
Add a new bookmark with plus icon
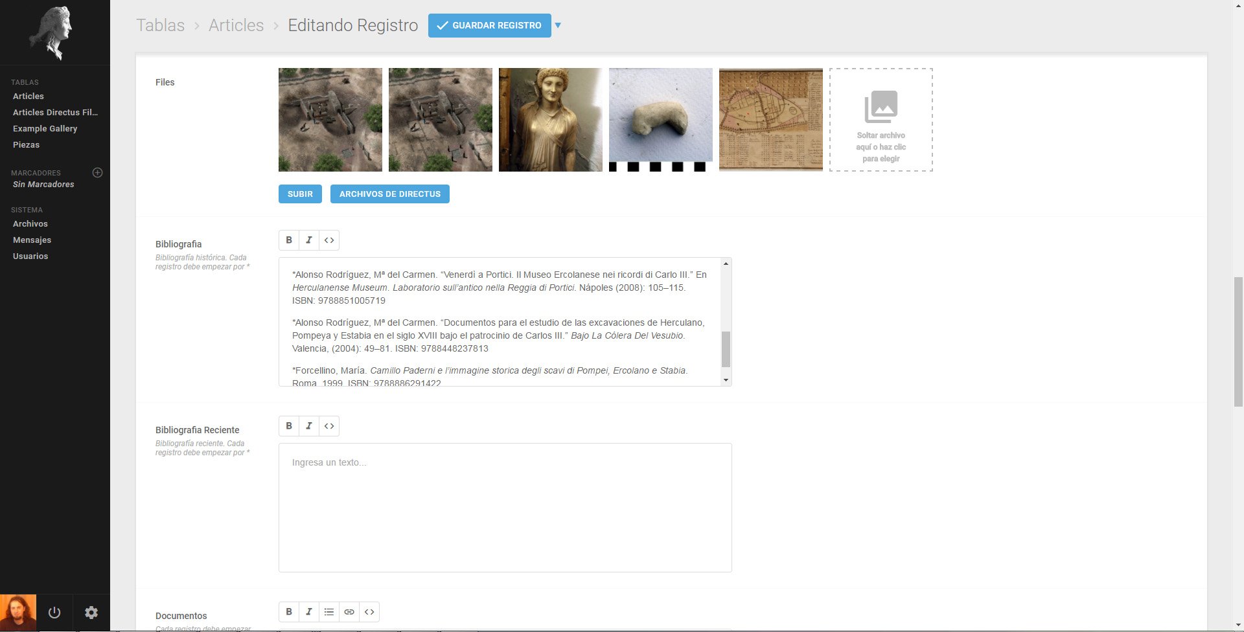point(98,172)
